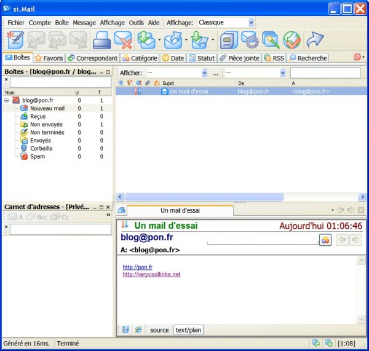Switch to the RSS tab

(274, 58)
